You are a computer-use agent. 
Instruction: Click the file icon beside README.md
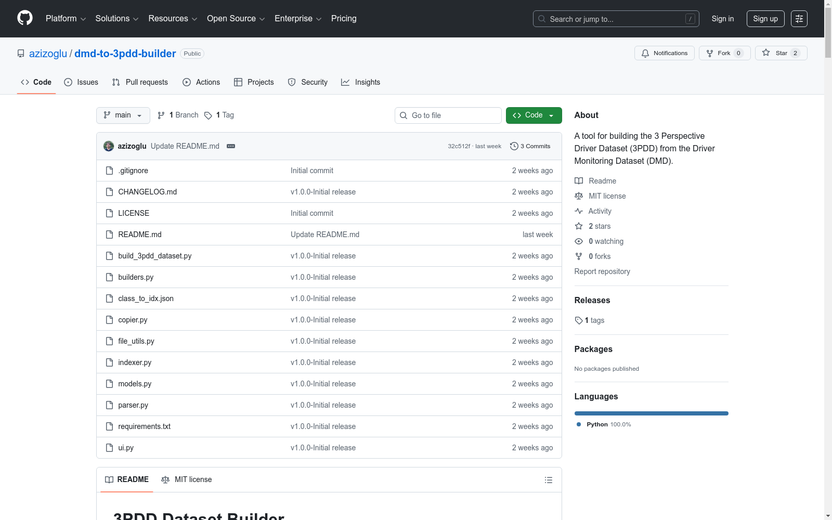point(109,235)
